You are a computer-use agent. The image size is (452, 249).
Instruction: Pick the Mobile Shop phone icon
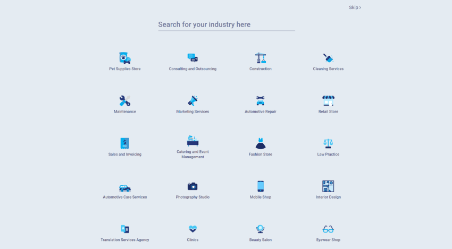coord(261,186)
